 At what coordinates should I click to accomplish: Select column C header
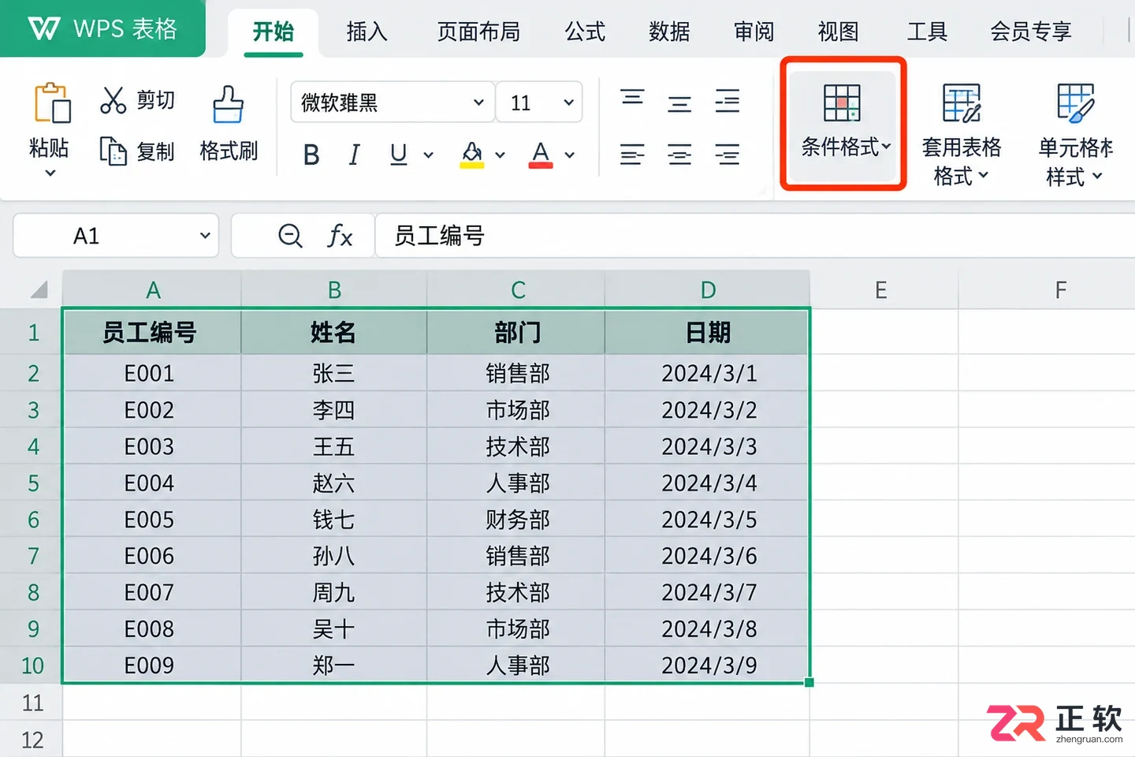[x=518, y=290]
